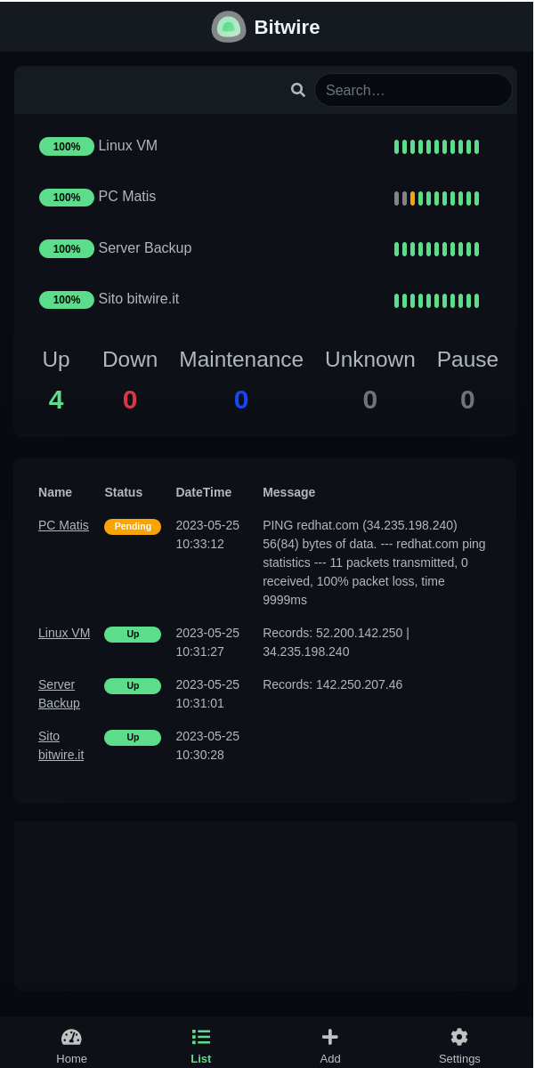Open the Linux VM link in table
This screenshot has width=535, height=1068.
[x=64, y=633]
